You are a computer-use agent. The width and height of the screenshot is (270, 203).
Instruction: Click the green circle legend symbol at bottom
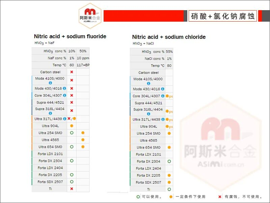tap(138, 197)
